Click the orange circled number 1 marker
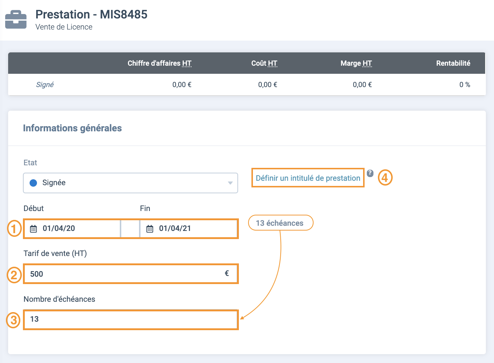This screenshot has width=494, height=363. click(14, 229)
